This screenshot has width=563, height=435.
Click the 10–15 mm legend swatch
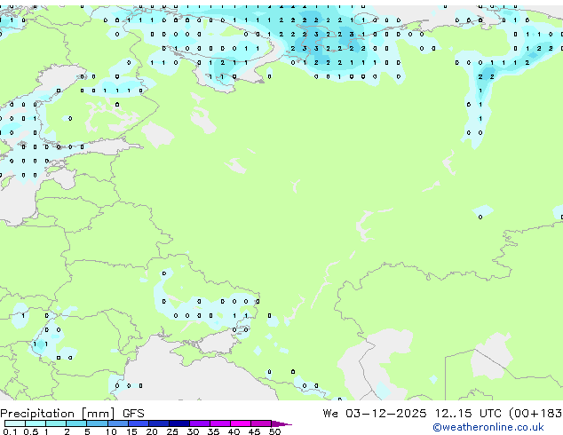[118, 423]
